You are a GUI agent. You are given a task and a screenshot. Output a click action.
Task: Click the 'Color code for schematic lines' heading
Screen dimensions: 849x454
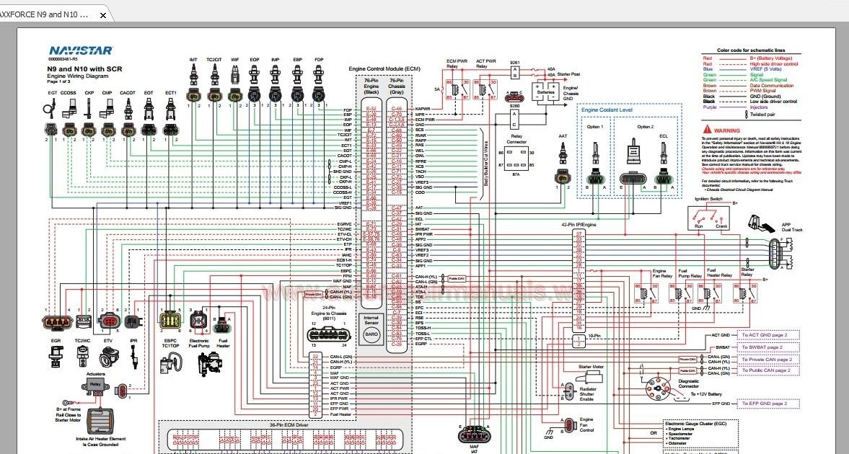[750, 50]
